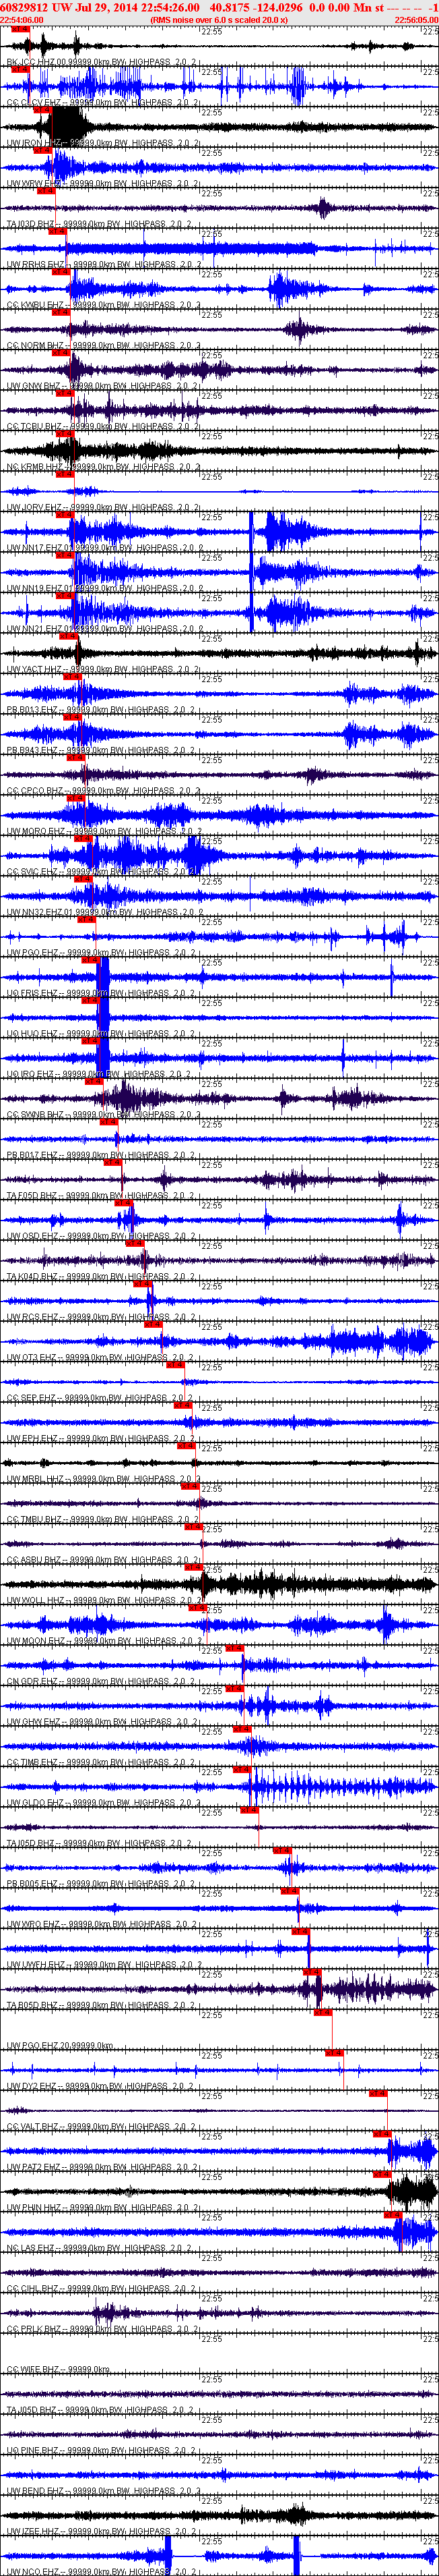This screenshot has width=439, height=2576.
Task: Select the 'UW PHIN HHZ' station label
Action: [x=34, y=2207]
